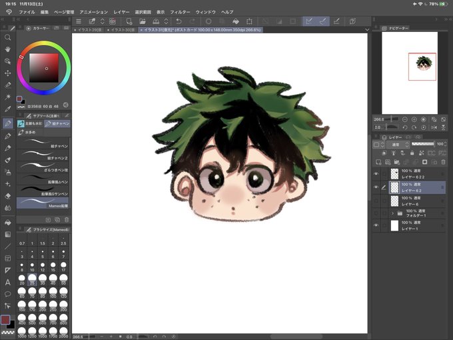
Task: Open the command bar hamburger menu
Action: click(79, 21)
